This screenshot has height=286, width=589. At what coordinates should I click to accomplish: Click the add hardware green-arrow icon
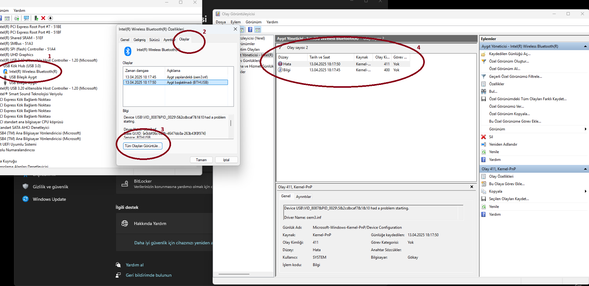(x=36, y=18)
